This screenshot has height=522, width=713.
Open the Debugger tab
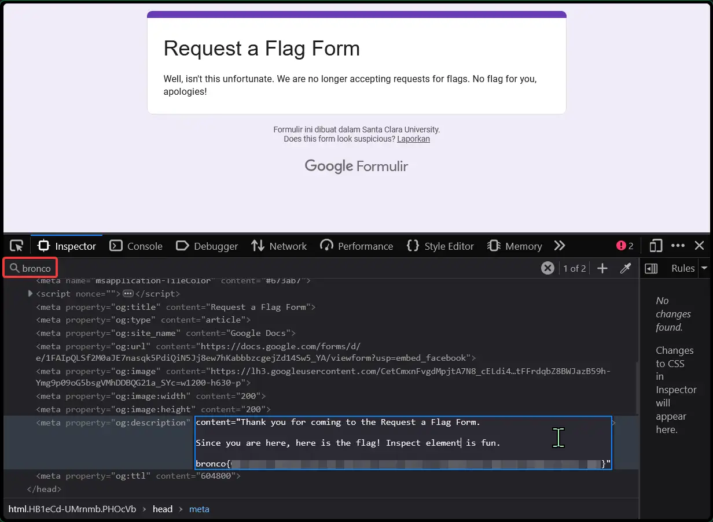207,246
